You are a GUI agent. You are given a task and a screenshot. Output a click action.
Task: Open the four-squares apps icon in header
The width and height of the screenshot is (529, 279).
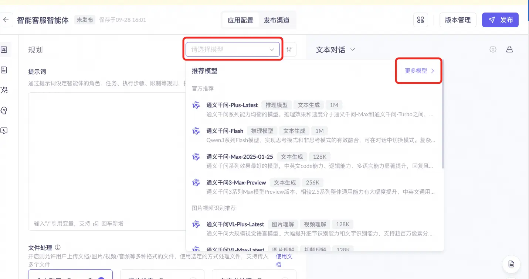pos(420,20)
